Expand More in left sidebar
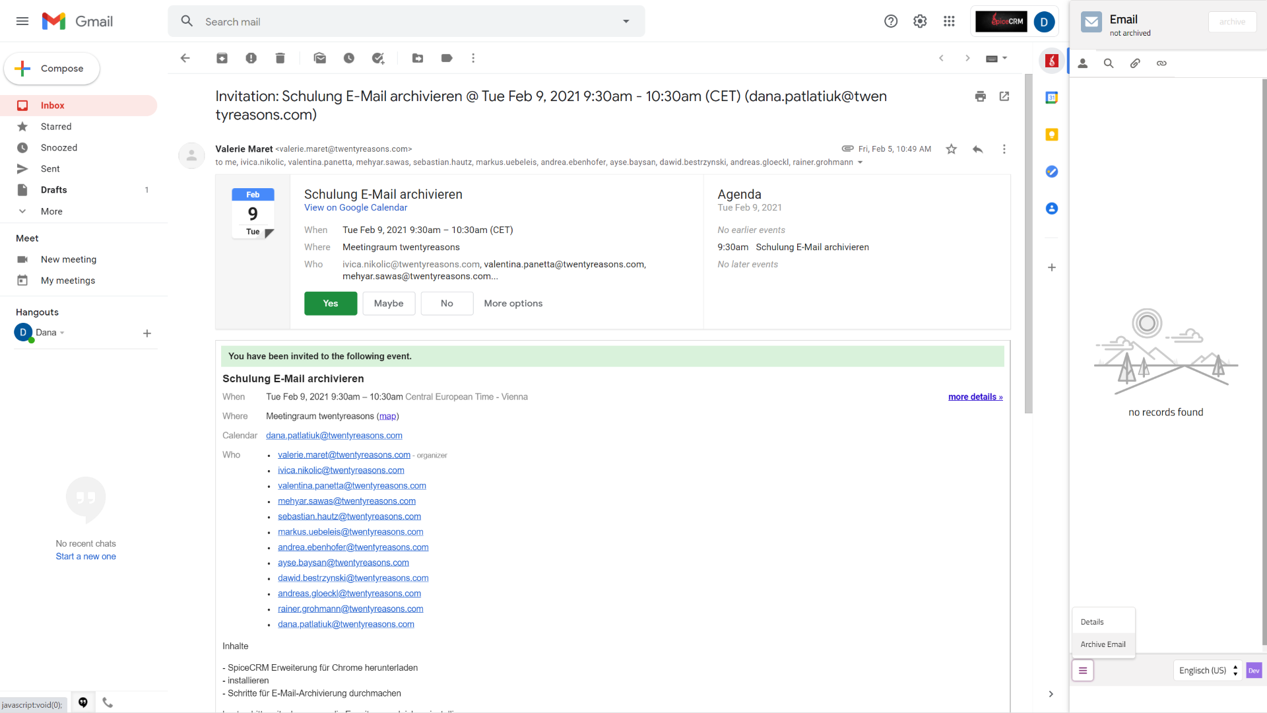The height and width of the screenshot is (713, 1267). point(51,211)
